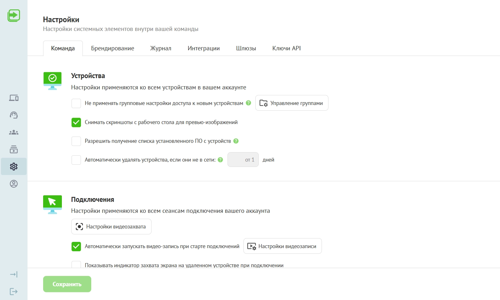
Task: Enable 'Не применять групповые настройки доступа' checkbox
Action: [76, 103]
